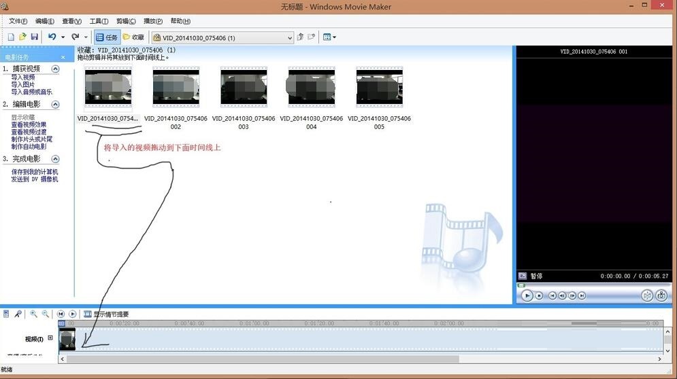Set audio levels icon on timeline toolbar
677x379 pixels.
(6, 314)
